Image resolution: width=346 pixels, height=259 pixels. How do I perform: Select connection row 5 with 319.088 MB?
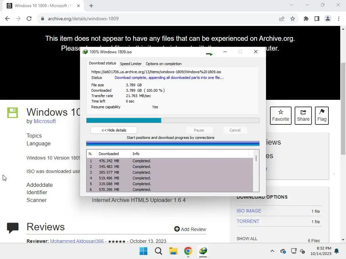point(170,184)
